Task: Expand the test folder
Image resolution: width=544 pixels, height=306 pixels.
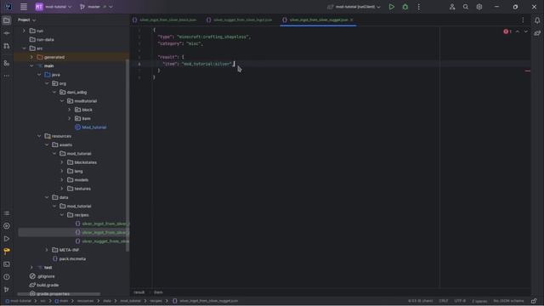Action: (x=31, y=268)
